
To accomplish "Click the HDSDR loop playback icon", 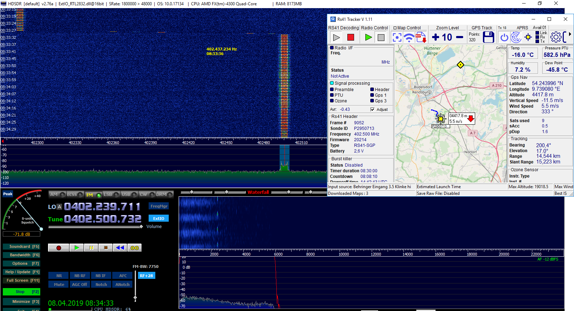I will (x=134, y=248).
